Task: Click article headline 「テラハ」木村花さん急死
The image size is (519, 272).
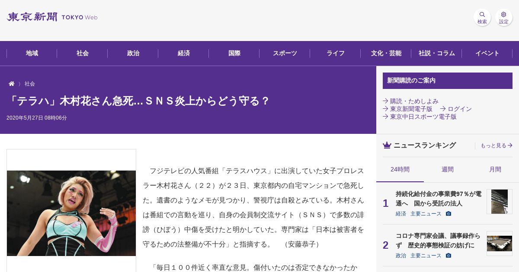Action: pos(138,101)
